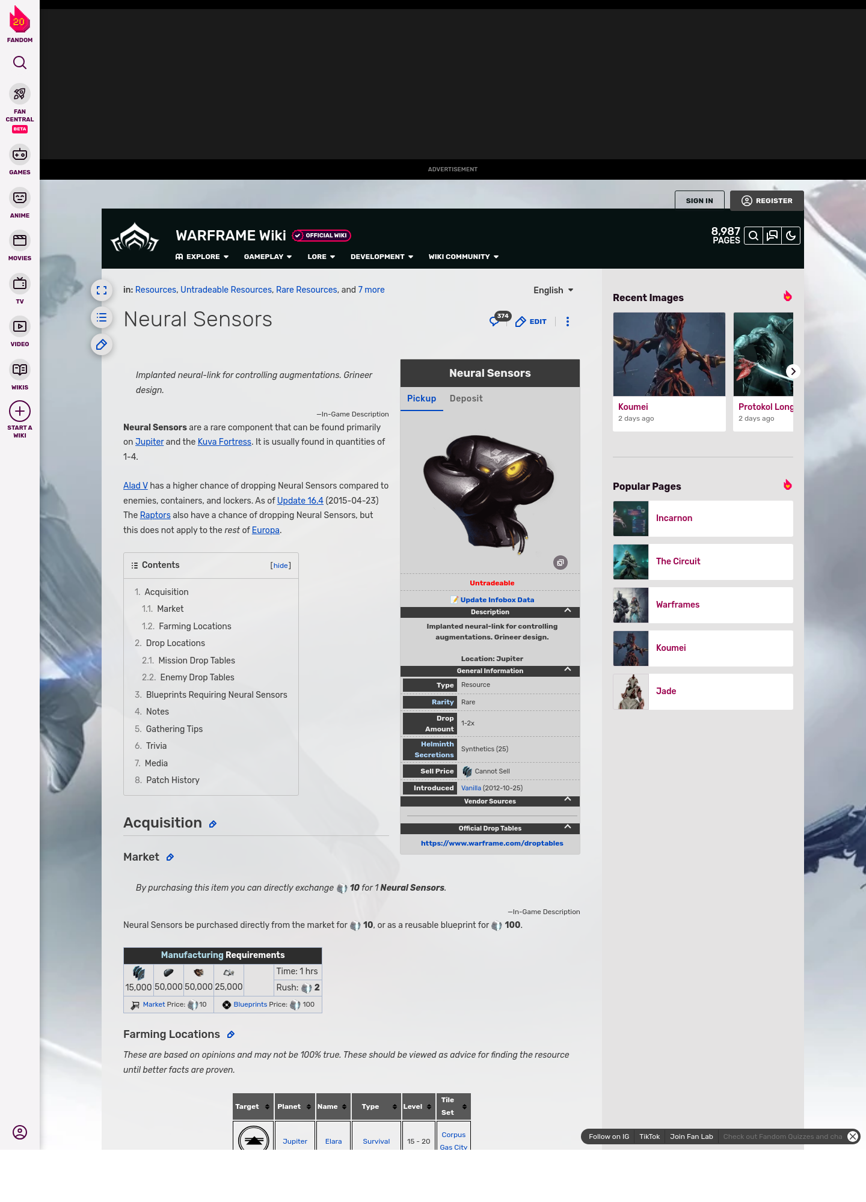Image resolution: width=866 pixels, height=1202 pixels.
Task: Collapse the Official Drop Tables section
Action: click(x=568, y=827)
